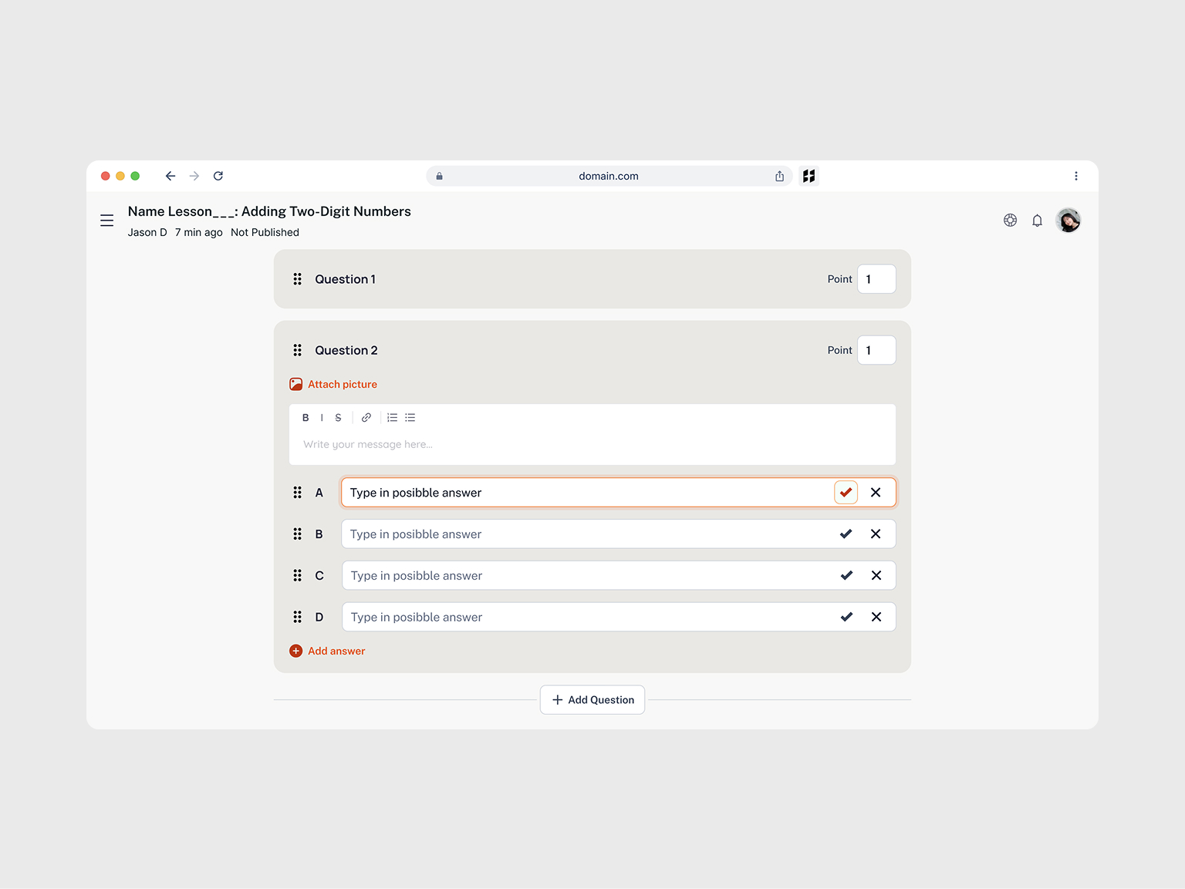Create a bulleted list in the editor
The width and height of the screenshot is (1185, 889).
pos(410,417)
